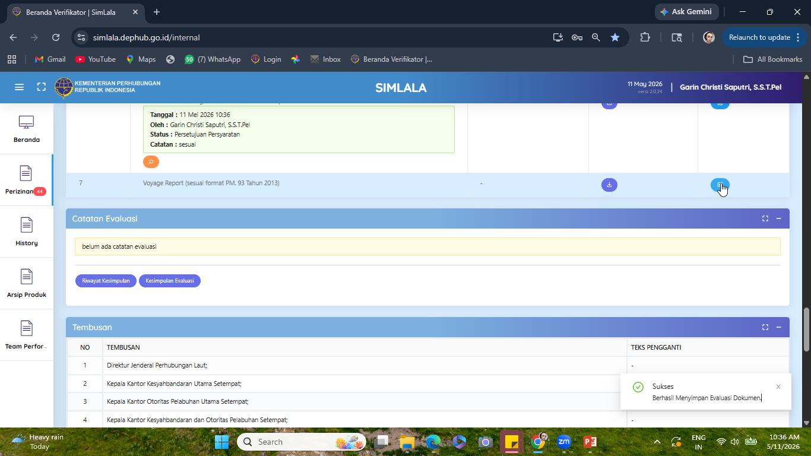Click 'Voyage Report (sesuai format PM. 93 Tahun 2013)' text
Viewport: 811px width, 456px height.
[x=211, y=183]
